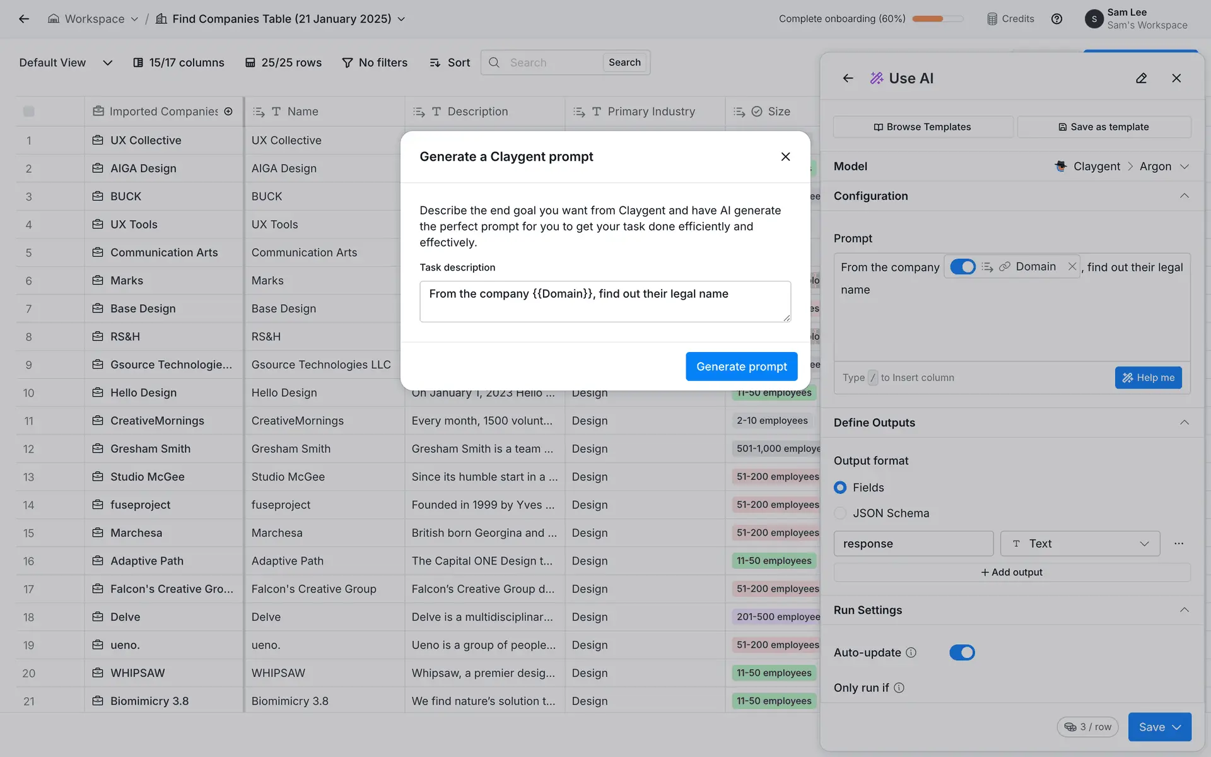Click Save as template
The height and width of the screenshot is (757, 1211).
point(1103,127)
